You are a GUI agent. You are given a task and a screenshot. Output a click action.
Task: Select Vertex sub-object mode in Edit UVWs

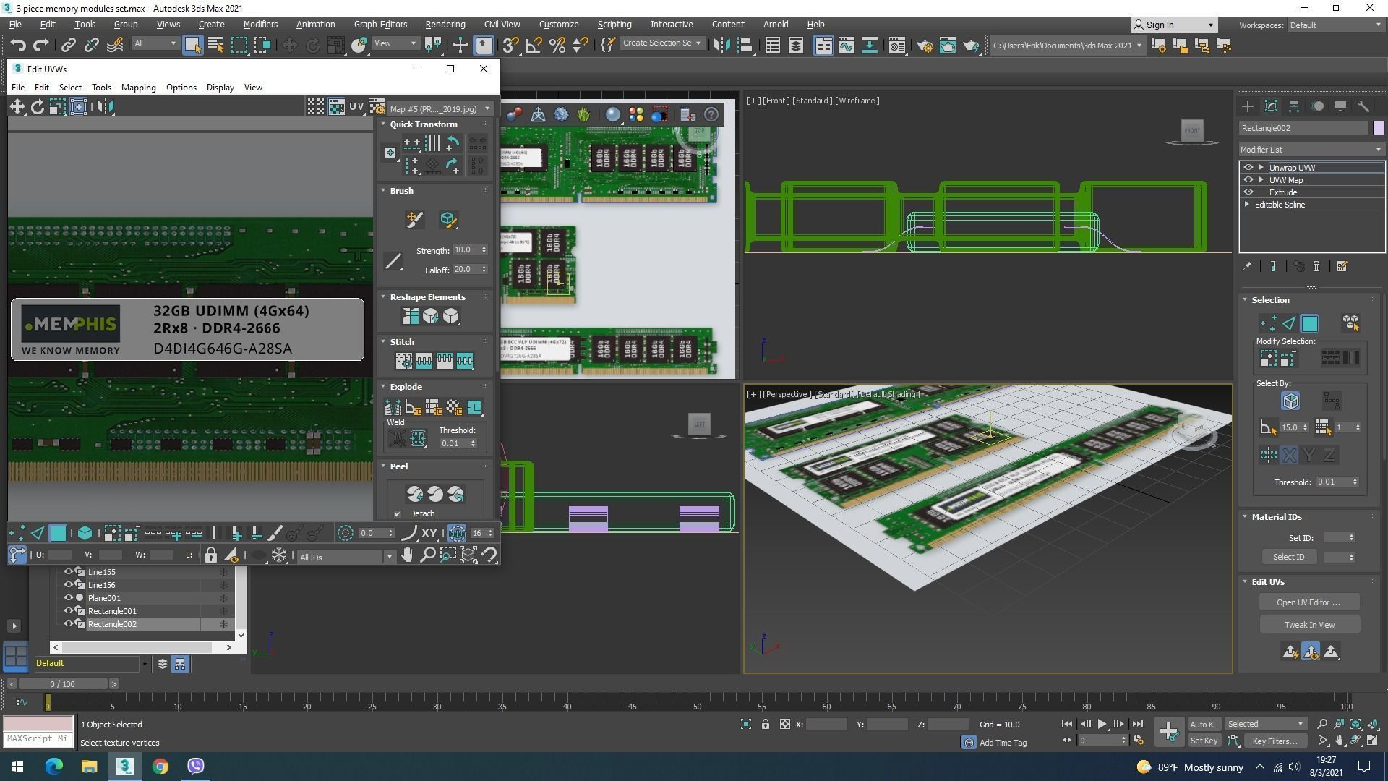17,534
